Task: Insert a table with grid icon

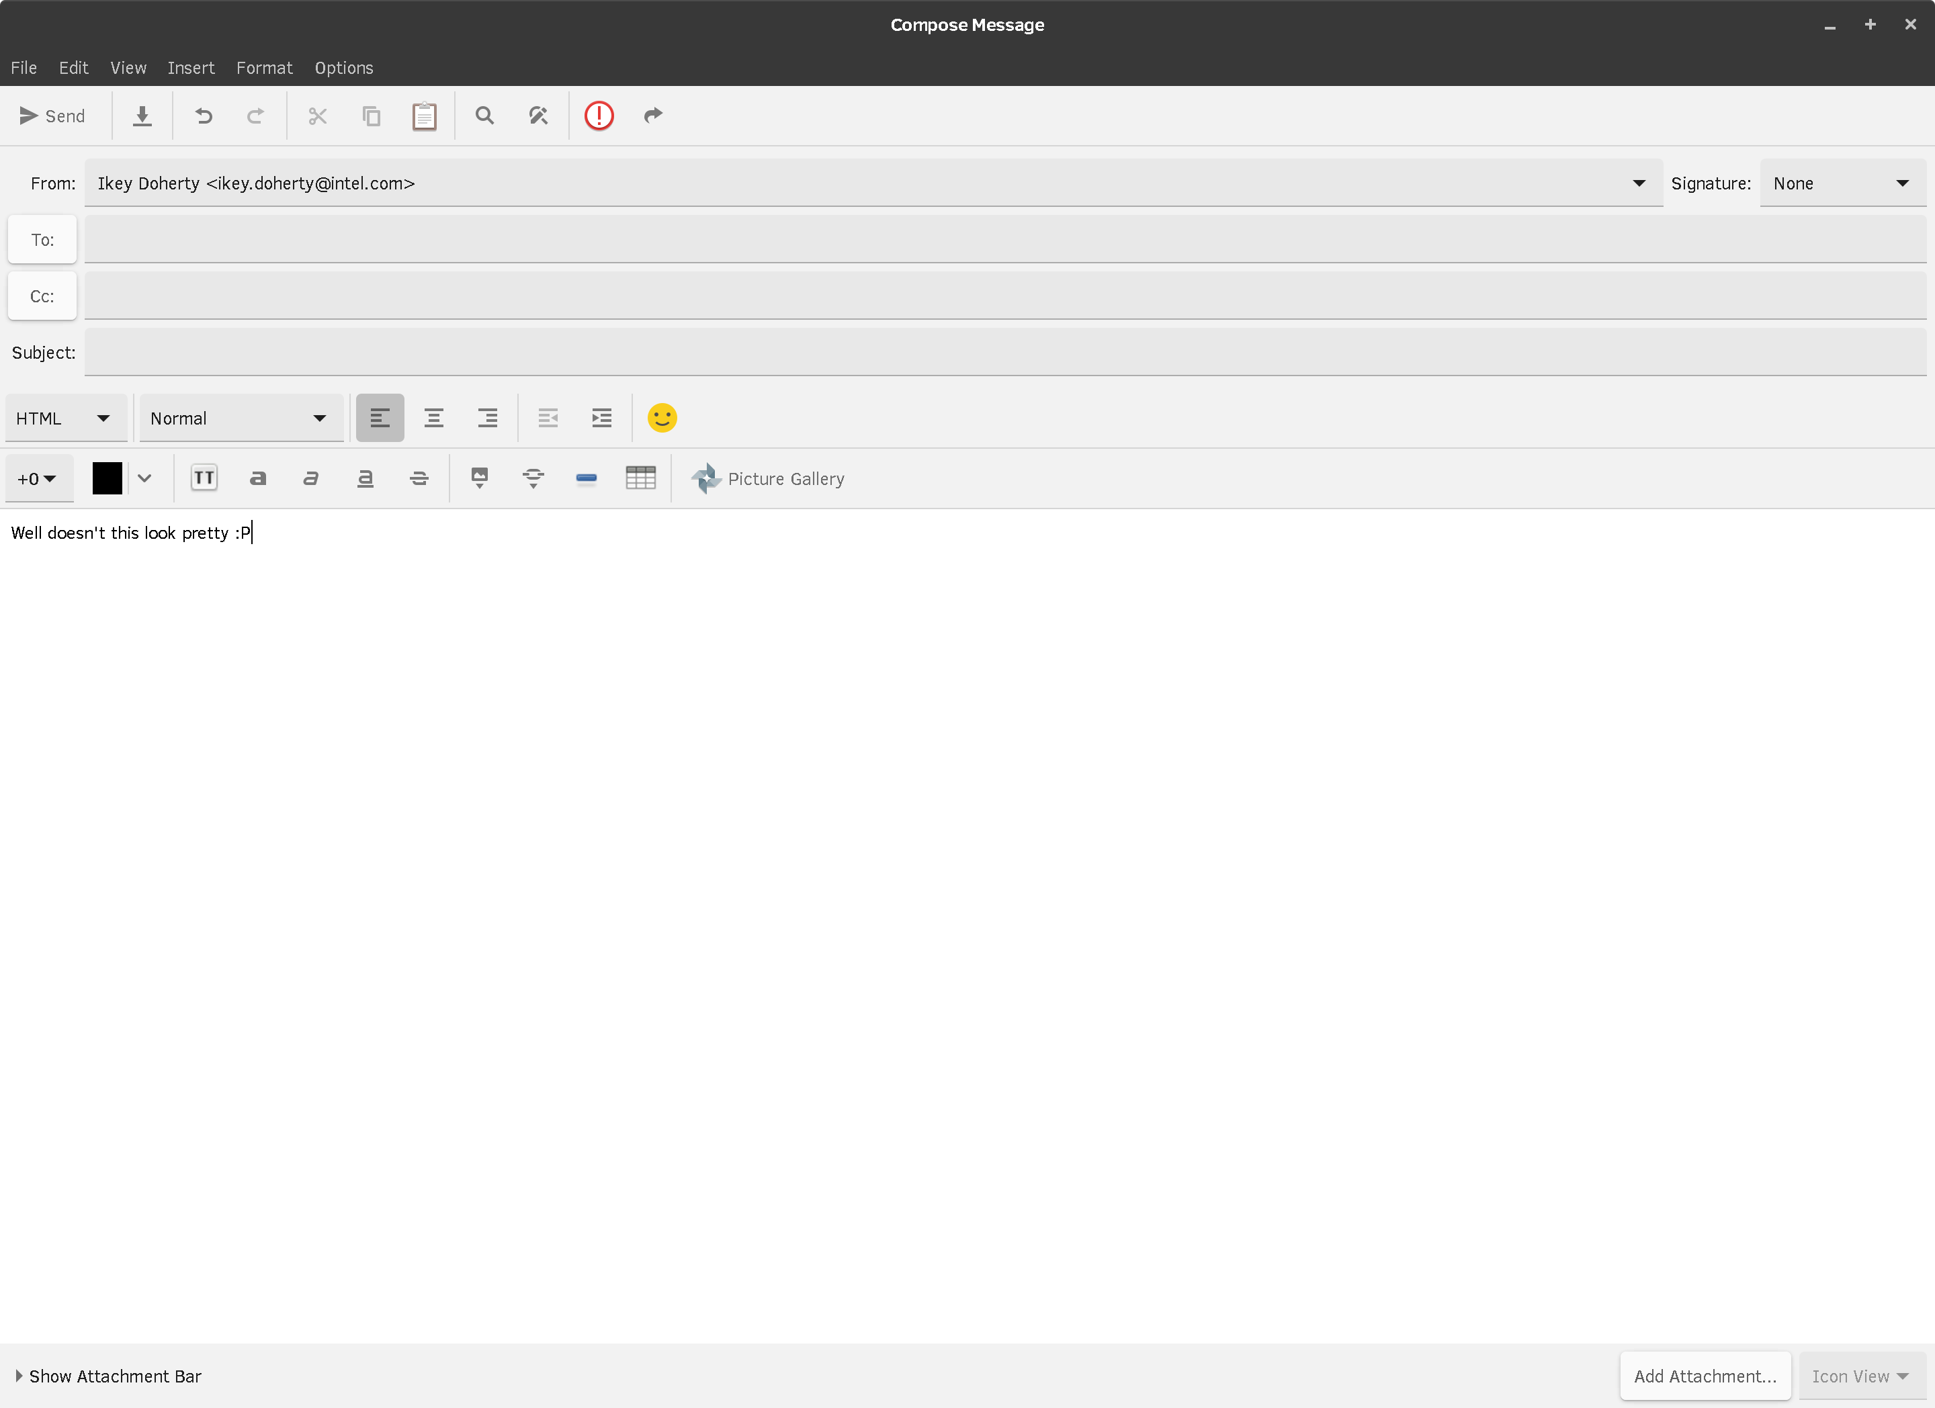Action: point(641,478)
